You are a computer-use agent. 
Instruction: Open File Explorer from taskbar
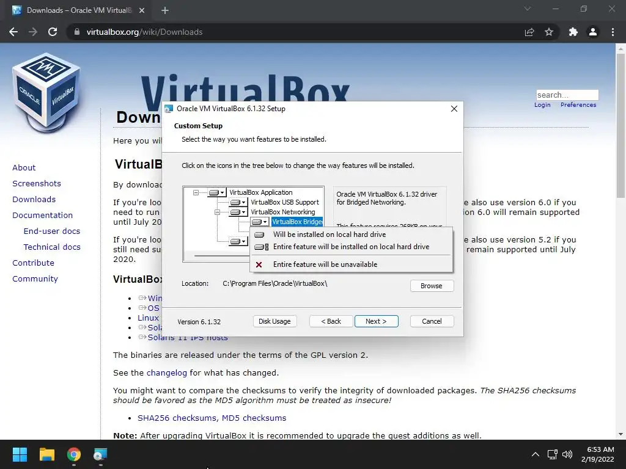(47, 454)
